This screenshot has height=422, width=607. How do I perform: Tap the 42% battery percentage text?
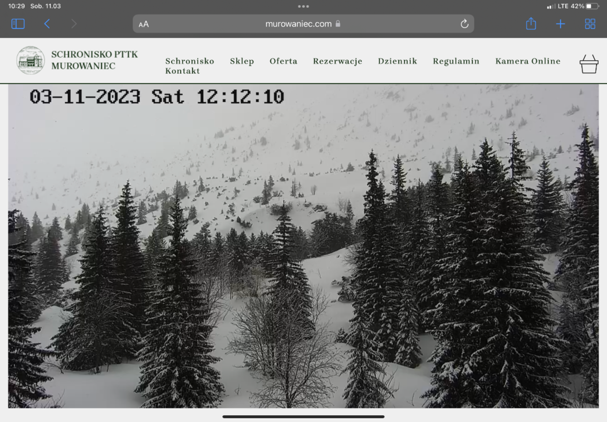577,6
